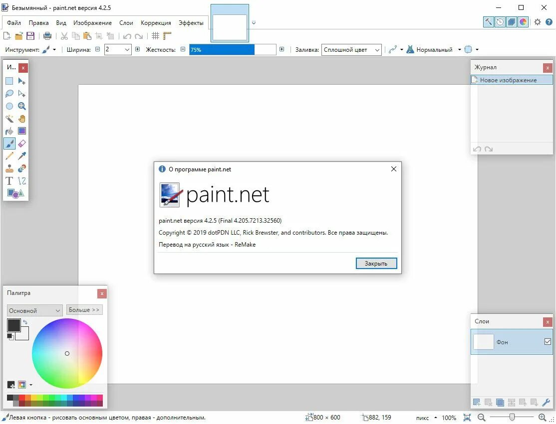Select the Recolor tool
The image size is (556, 424).
coord(21,168)
